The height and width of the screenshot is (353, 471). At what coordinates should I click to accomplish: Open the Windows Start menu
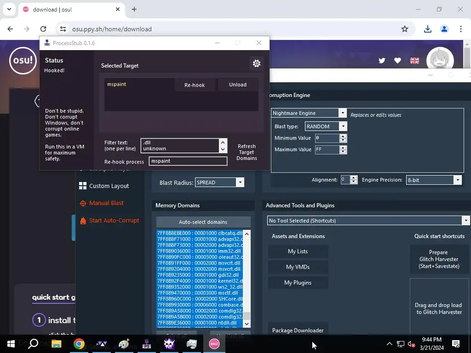tap(11, 344)
